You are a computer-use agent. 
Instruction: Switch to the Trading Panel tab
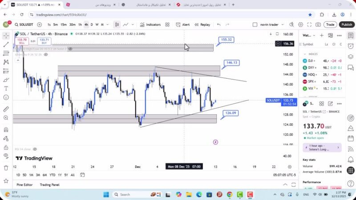[49, 184]
